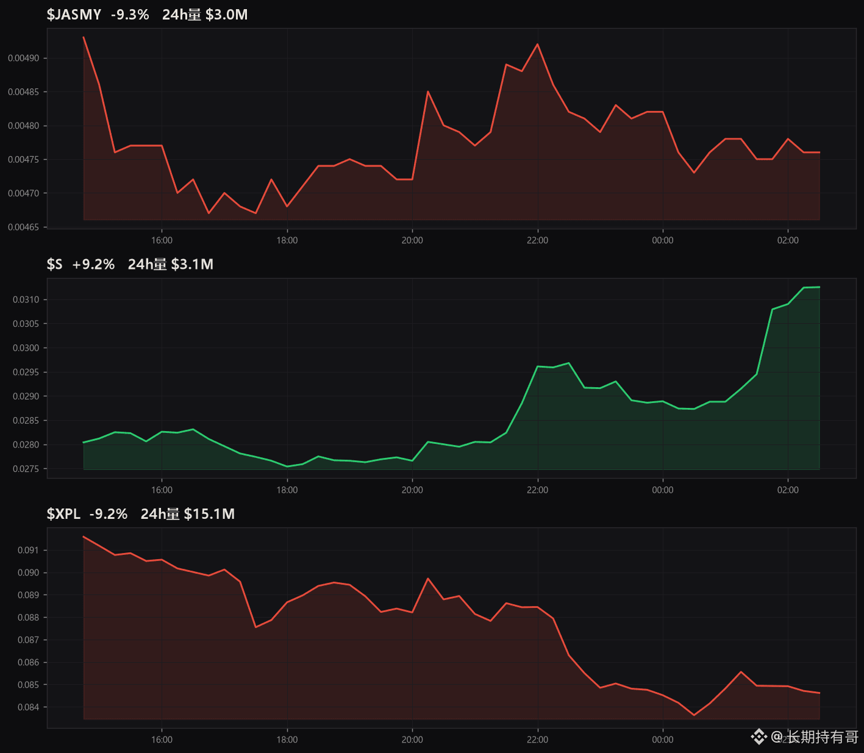
Task: Select the JASMY 24h volume $3.0M text
Action: click(205, 15)
